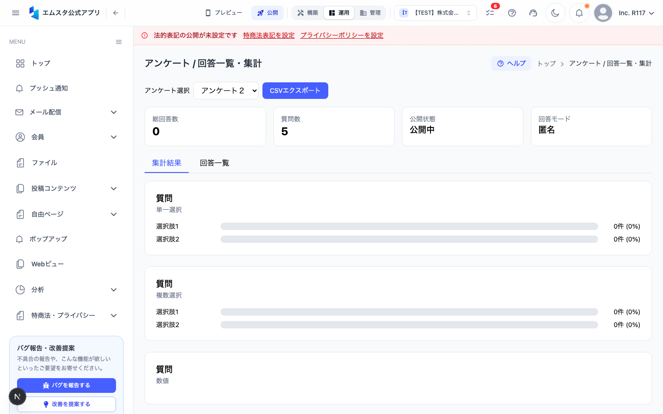Screen dimensions: 663x414
Task: Click the 改善を提案する button
Action: pyautogui.click(x=66, y=404)
